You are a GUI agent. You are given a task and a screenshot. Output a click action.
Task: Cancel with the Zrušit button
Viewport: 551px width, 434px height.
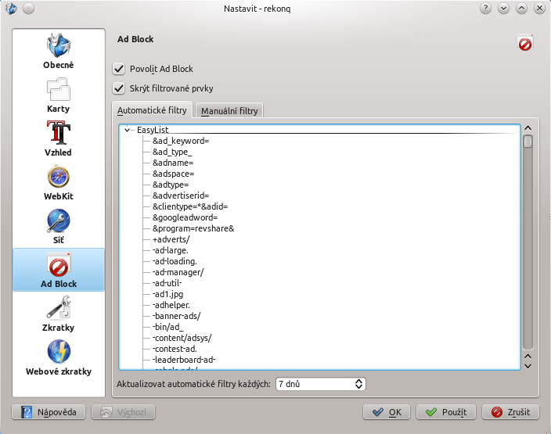(x=510, y=412)
